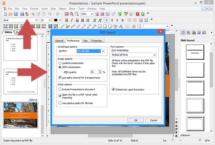The width and height of the screenshot is (215, 145).
Task: Enable Use relative paths for file links
Action: click(60, 103)
